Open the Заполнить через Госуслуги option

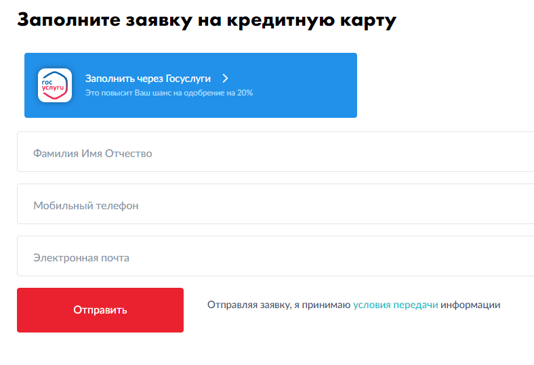tap(148, 79)
